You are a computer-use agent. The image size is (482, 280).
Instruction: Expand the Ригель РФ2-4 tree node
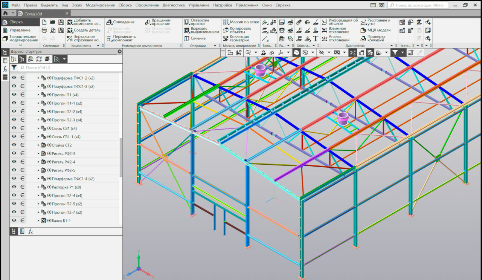(x=38, y=162)
